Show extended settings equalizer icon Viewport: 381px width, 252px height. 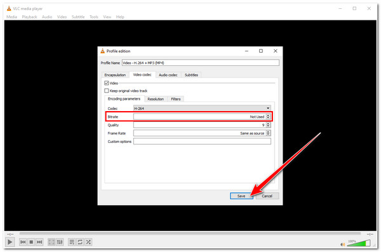[60, 242]
